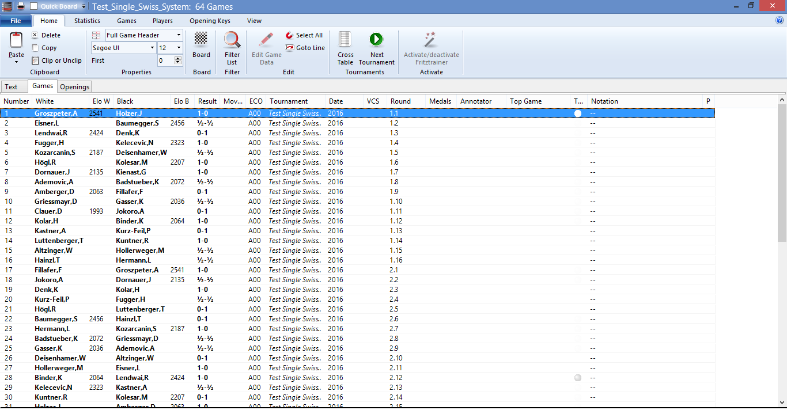Click the Select All icon
The image size is (787, 410).
tap(290, 35)
